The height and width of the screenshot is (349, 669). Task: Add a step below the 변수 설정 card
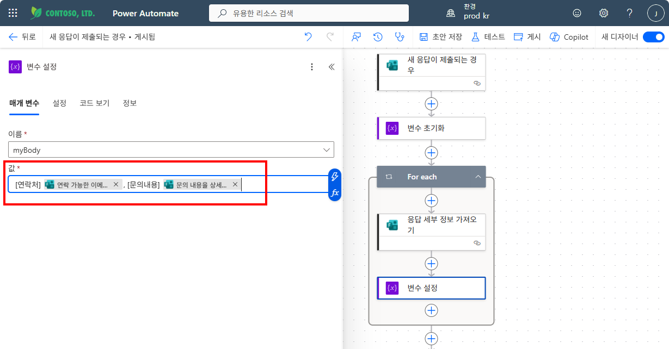[x=431, y=310]
